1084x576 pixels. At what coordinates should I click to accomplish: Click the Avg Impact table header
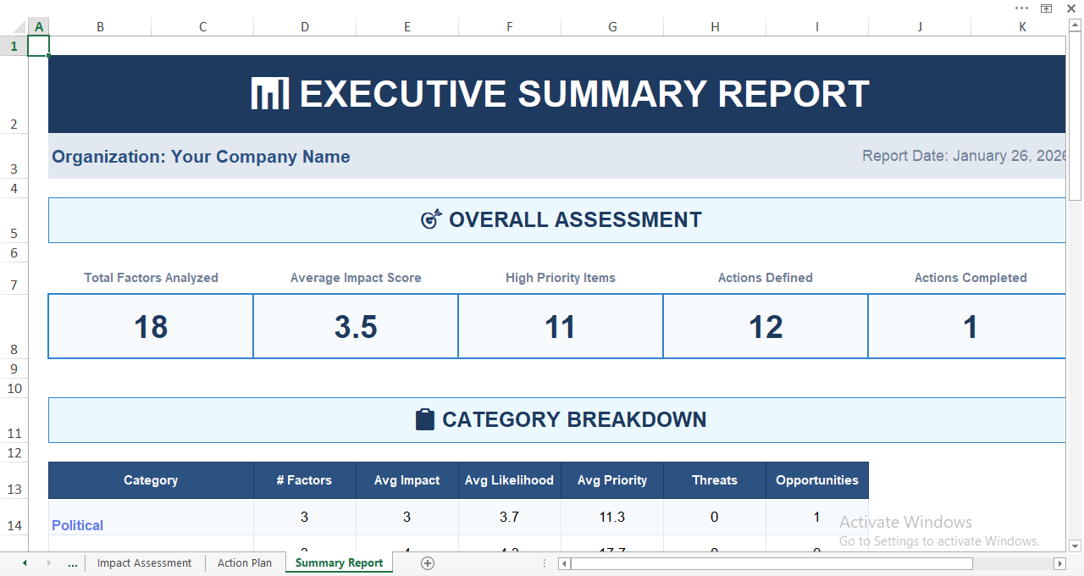(x=407, y=480)
